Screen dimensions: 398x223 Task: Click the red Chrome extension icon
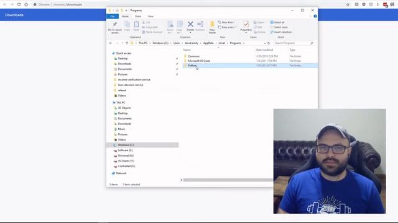385,4
